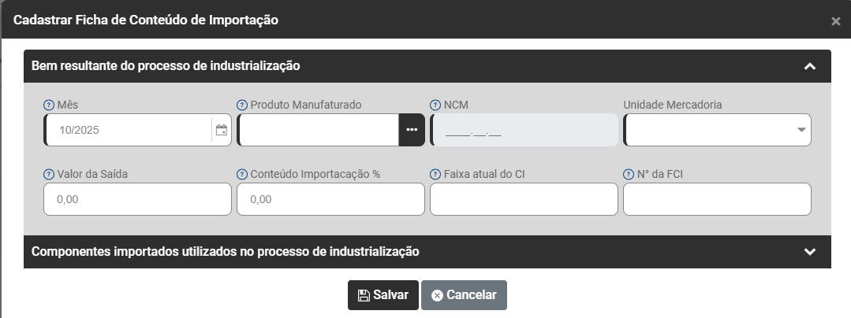Collapse the Bem resultante section chevron

[809, 66]
